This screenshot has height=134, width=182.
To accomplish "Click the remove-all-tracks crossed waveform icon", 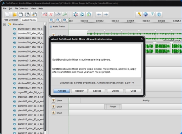I will point(44,14).
